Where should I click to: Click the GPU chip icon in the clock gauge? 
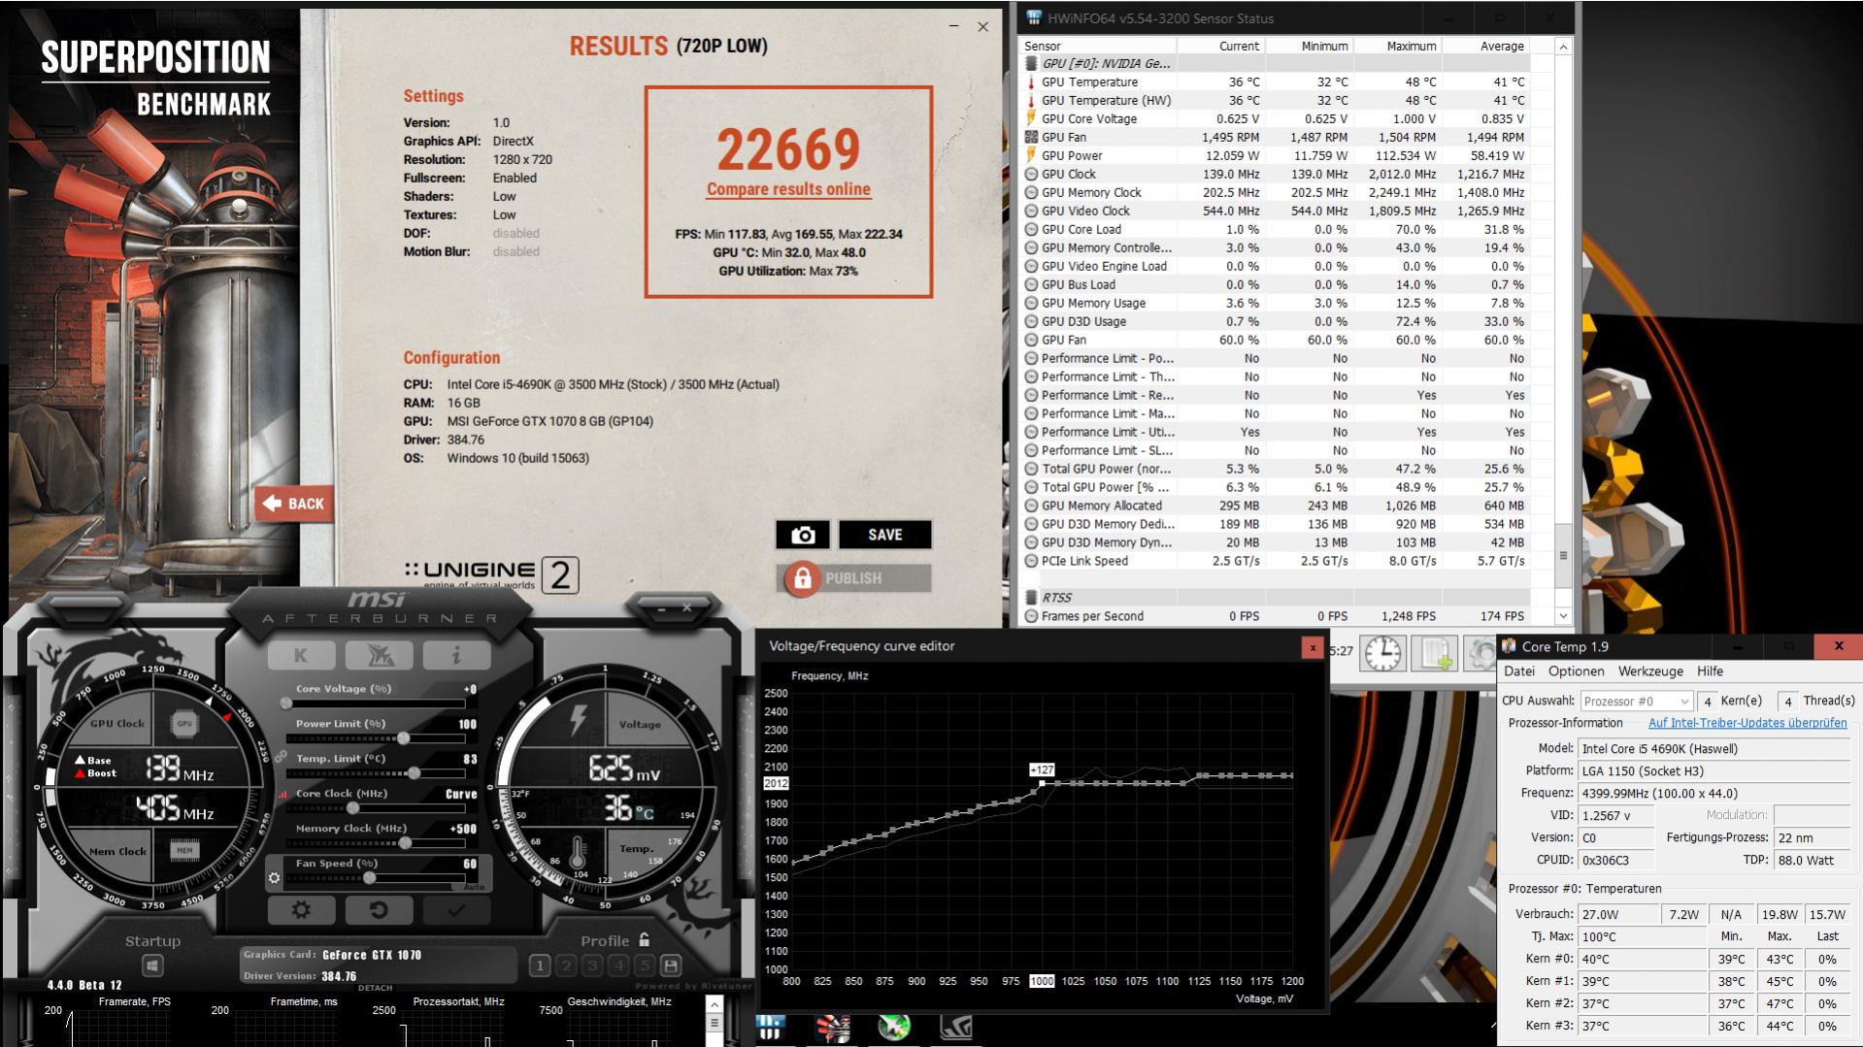pyautogui.click(x=184, y=723)
